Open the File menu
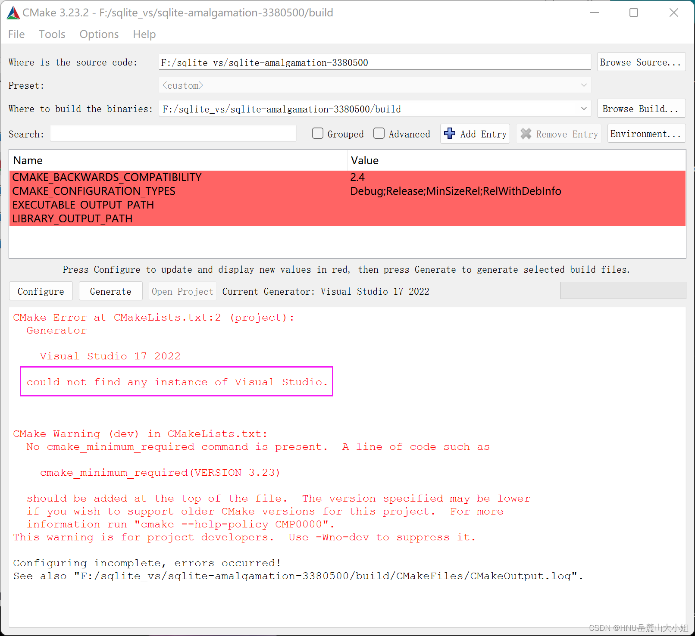 (x=16, y=34)
